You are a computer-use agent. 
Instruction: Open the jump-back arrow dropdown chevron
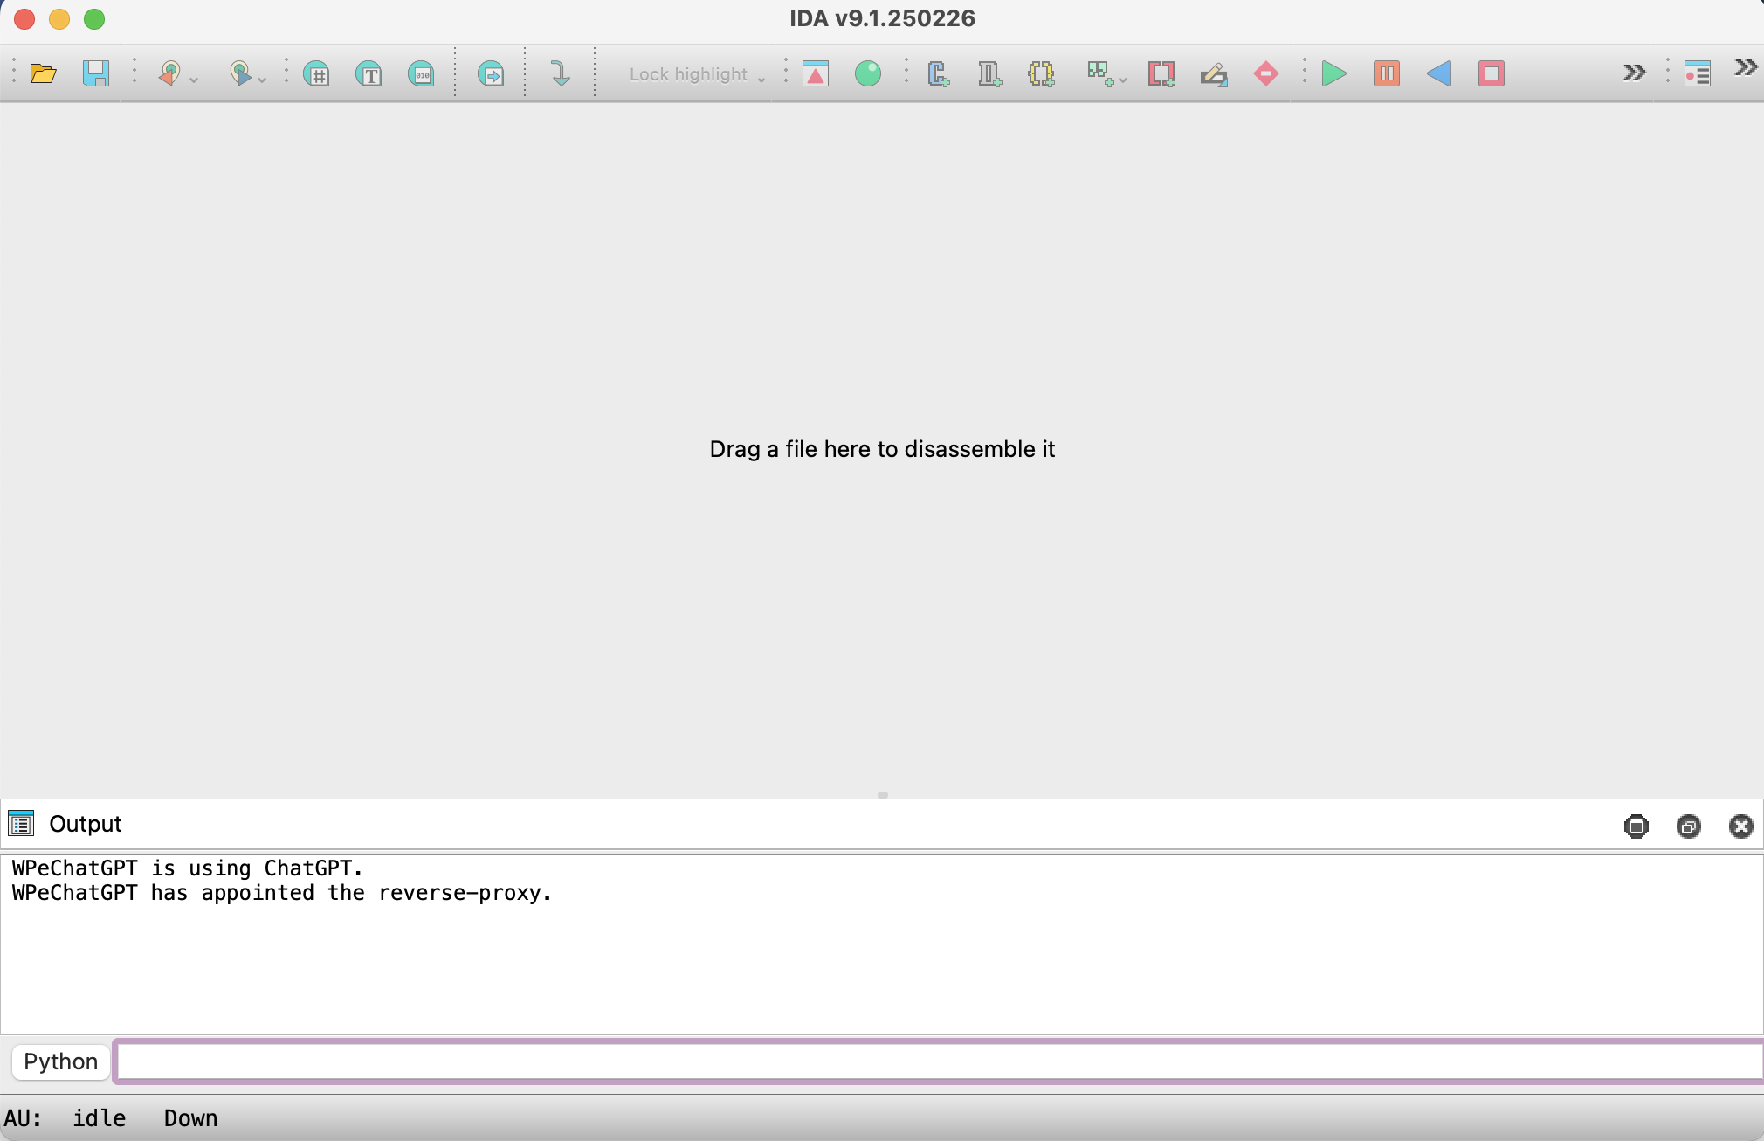tap(194, 80)
